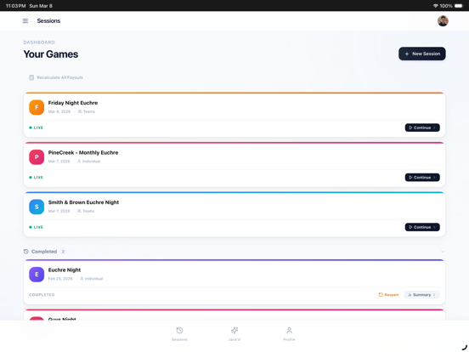Viewport: 469px width, 352px height.
Task: Open the user profile avatar
Action: 443,21
